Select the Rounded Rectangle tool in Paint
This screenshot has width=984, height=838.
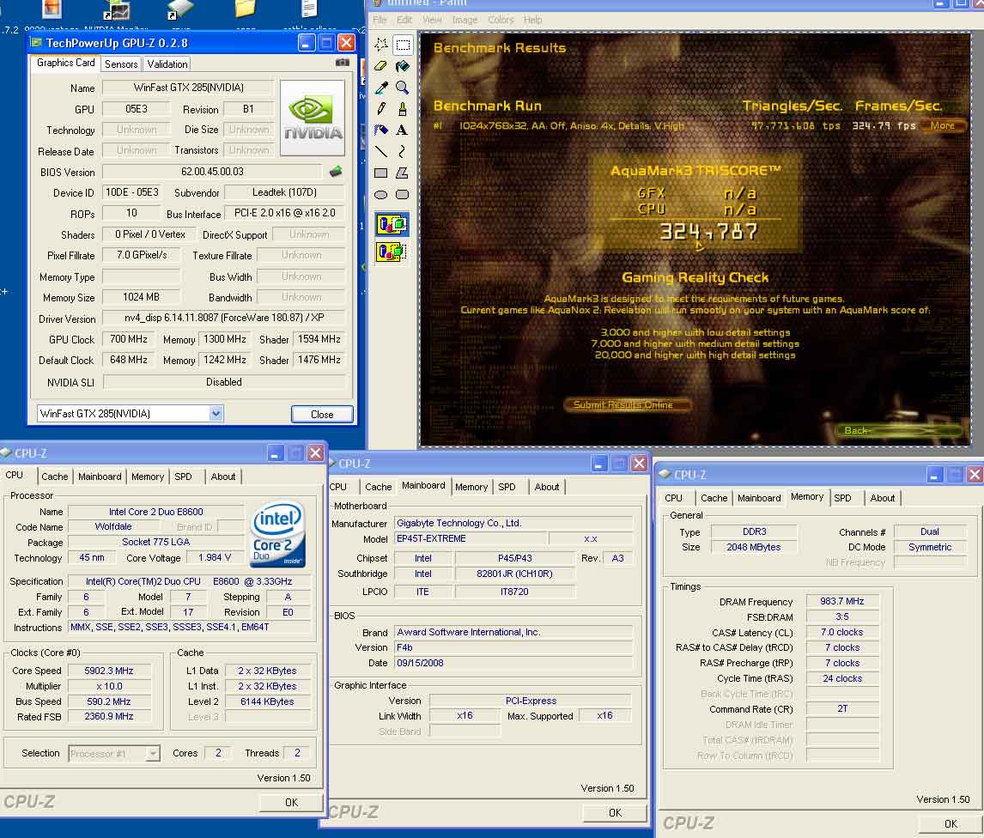pyautogui.click(x=402, y=195)
